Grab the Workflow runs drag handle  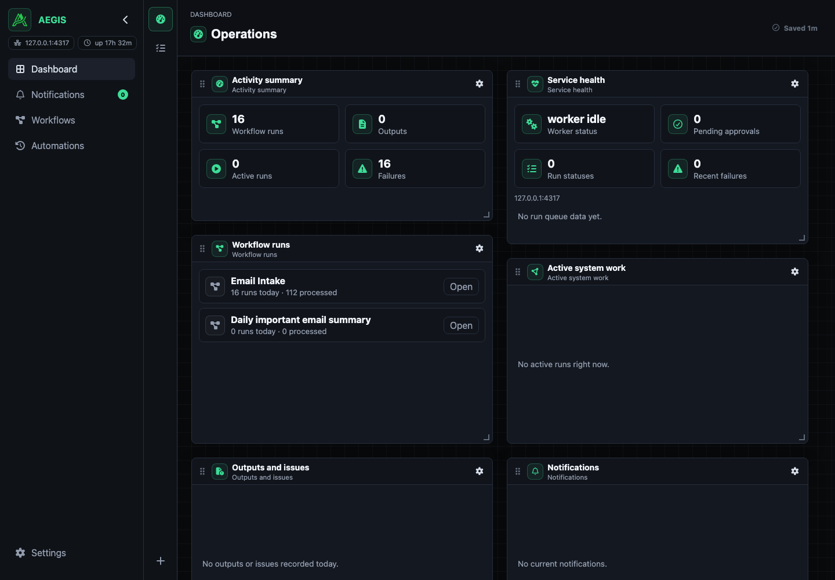[x=202, y=249]
